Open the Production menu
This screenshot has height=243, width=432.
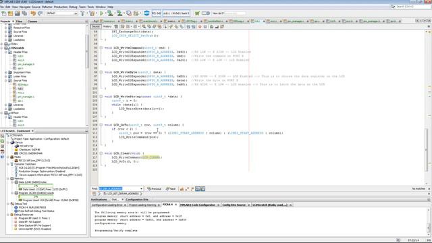[x=61, y=7]
